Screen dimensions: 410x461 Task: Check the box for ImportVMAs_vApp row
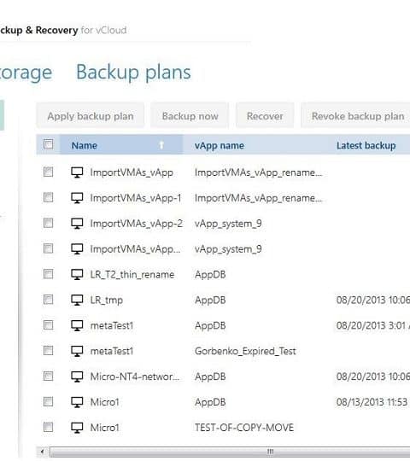[48, 172]
